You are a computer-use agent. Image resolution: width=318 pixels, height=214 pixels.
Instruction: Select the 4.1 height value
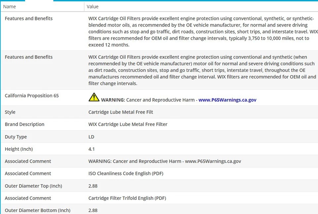click(91, 149)
